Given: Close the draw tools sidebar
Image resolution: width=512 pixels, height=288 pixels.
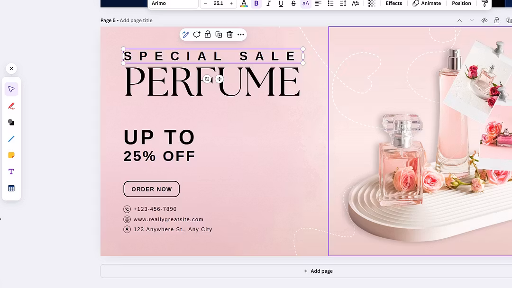Looking at the screenshot, I should coord(11,69).
